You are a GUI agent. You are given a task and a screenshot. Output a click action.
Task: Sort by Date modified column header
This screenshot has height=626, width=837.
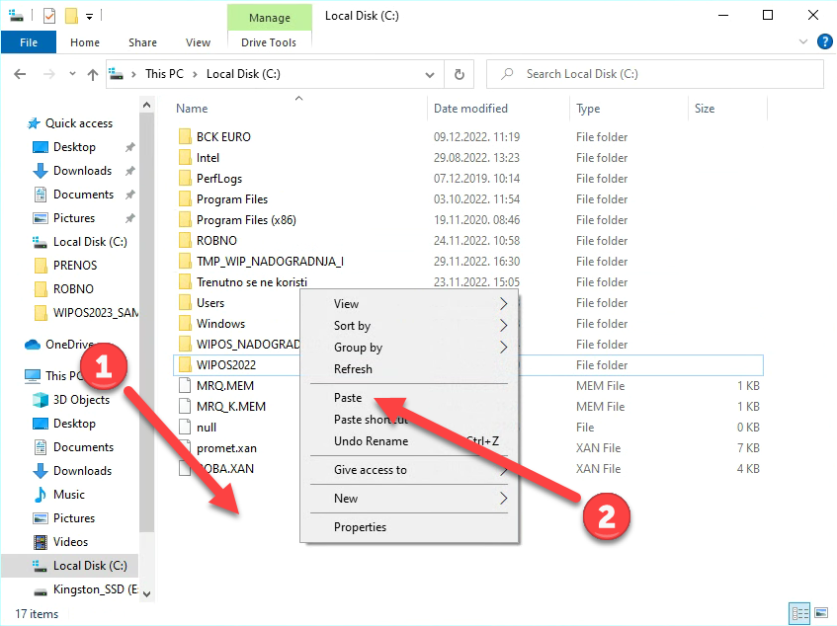click(x=470, y=109)
